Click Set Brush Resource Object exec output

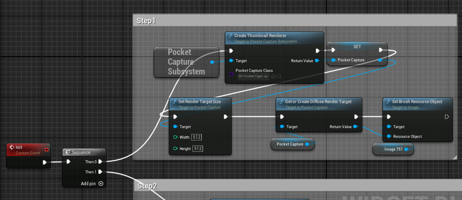[447, 117]
